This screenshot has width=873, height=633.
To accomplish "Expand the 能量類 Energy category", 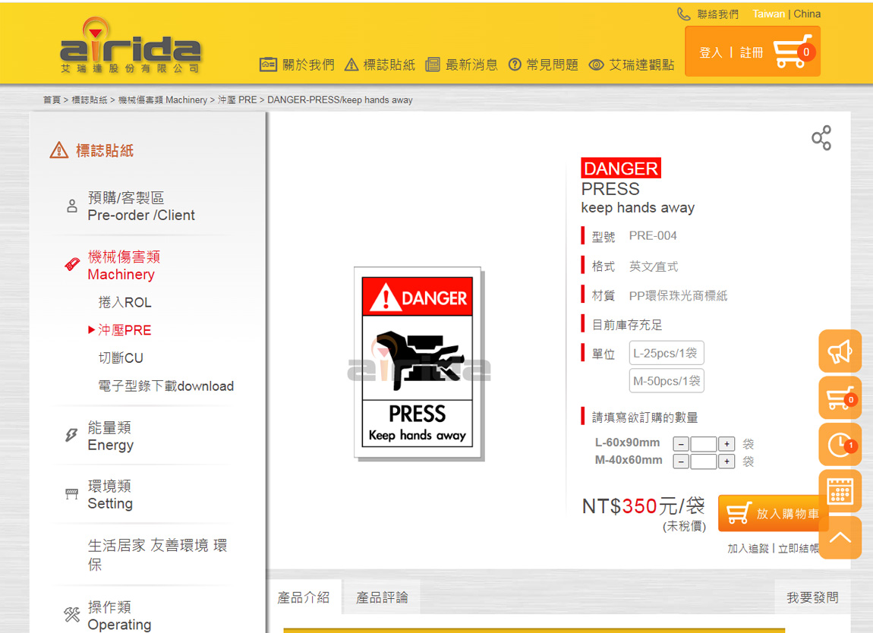I will point(110,436).
